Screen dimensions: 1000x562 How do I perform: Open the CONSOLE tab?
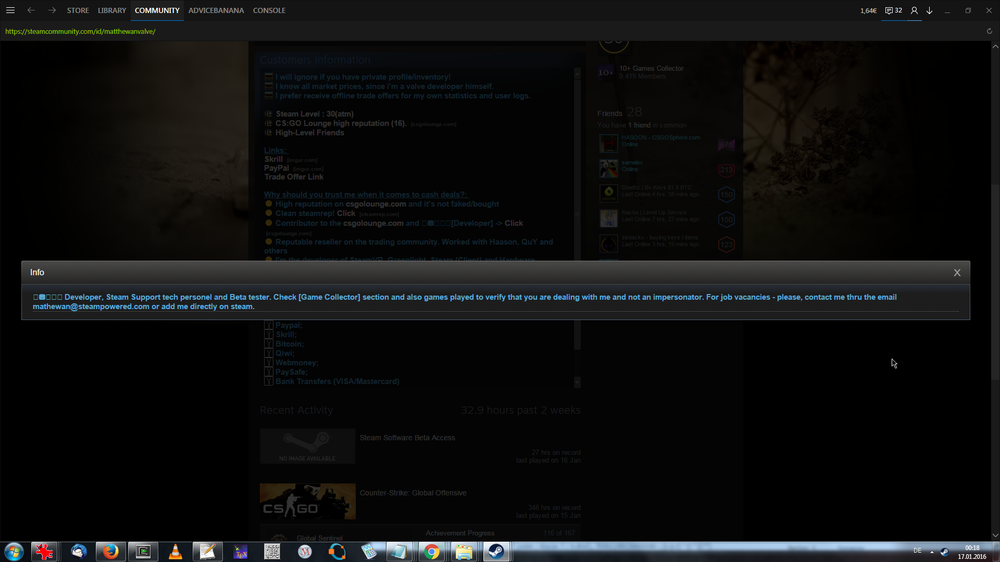tap(269, 10)
